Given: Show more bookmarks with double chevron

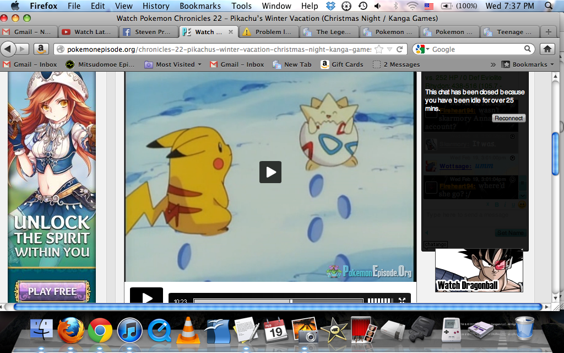Looking at the screenshot, I should click(493, 65).
